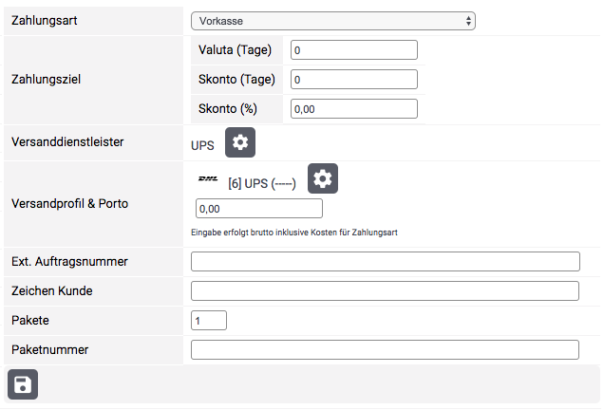Select the Pakete quantity field
The image size is (604, 410).
tap(209, 321)
